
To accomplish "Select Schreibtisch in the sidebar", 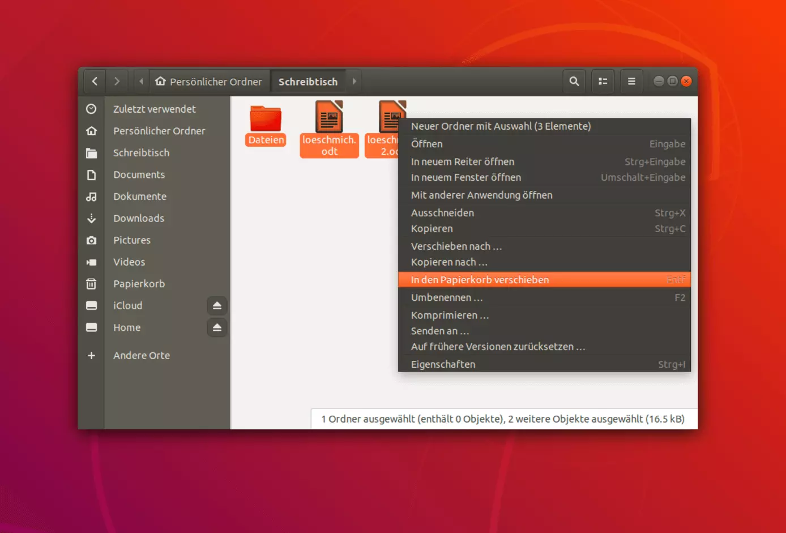I will click(141, 153).
